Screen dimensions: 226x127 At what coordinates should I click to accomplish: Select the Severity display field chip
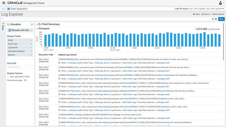(x=20, y=55)
